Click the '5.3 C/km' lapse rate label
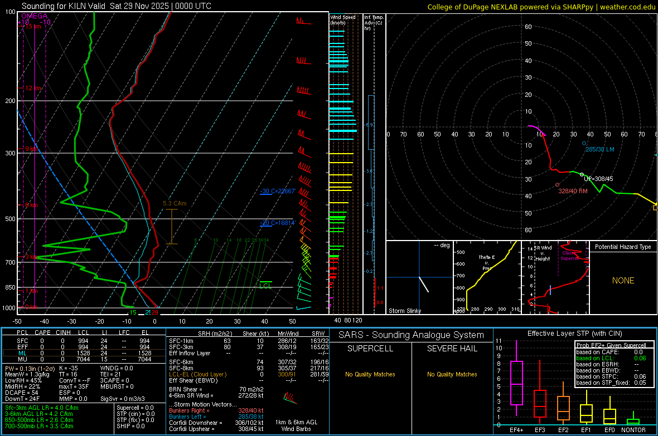The height and width of the screenshot is (436, 658). (175, 203)
